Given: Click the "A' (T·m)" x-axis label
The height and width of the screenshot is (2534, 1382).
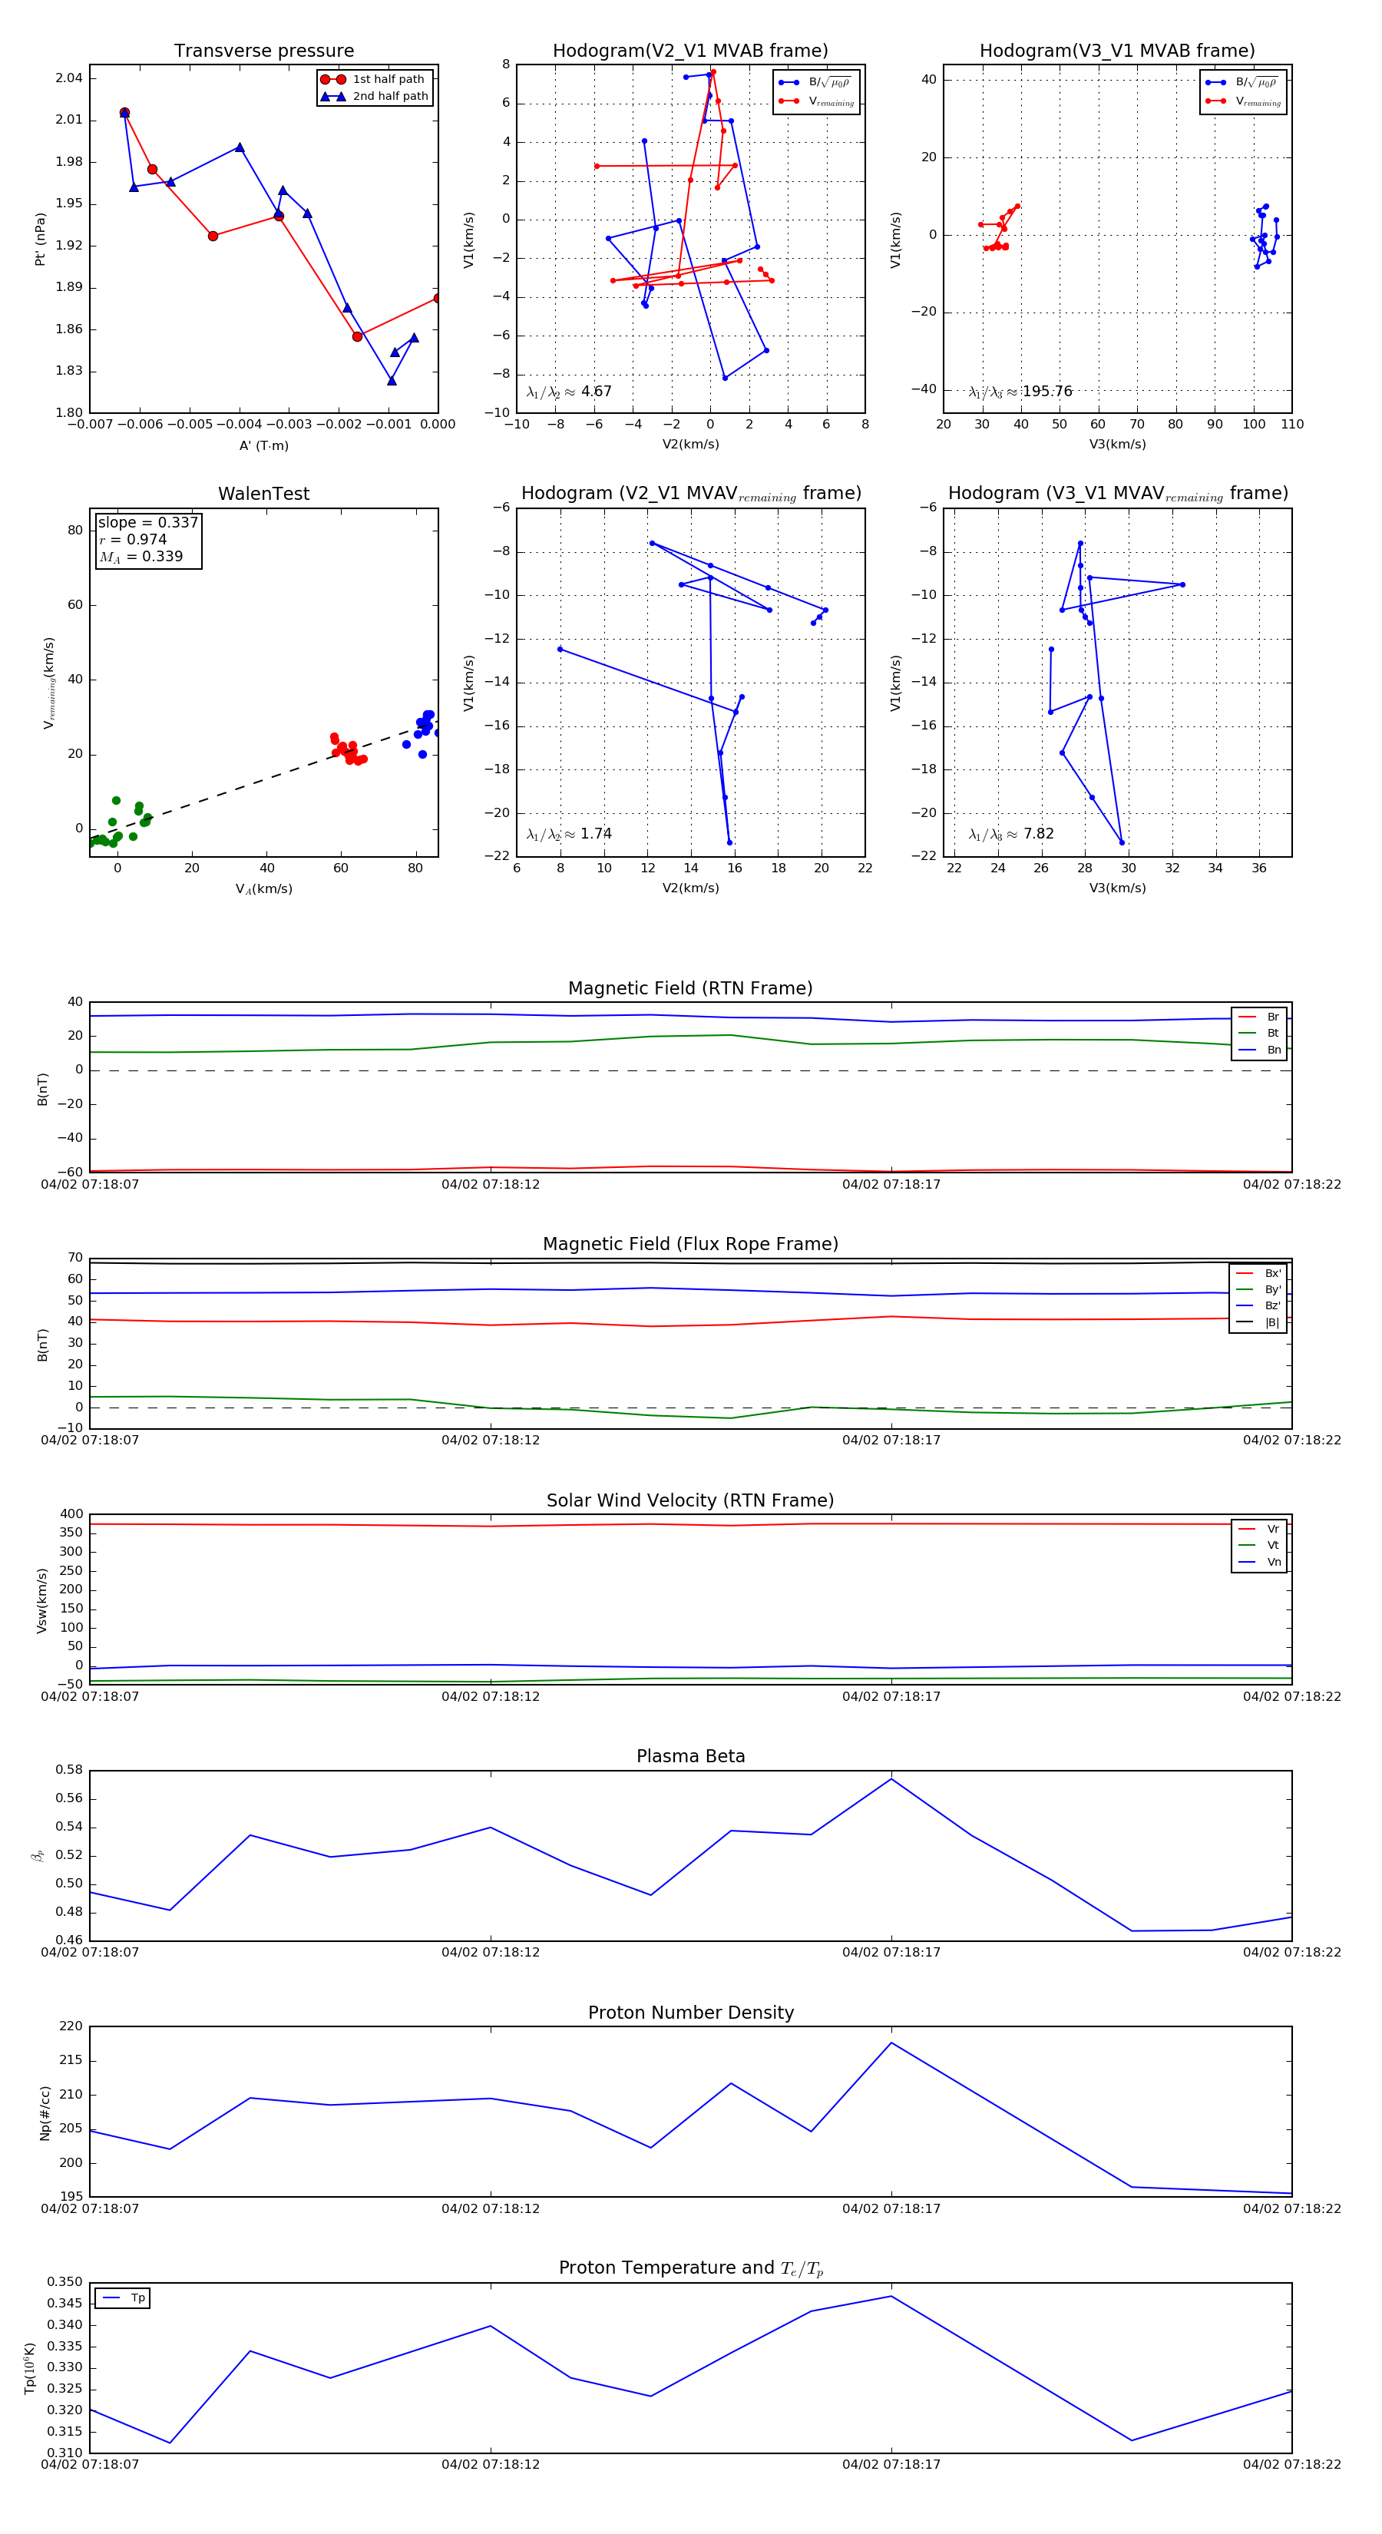Looking at the screenshot, I should [x=263, y=445].
